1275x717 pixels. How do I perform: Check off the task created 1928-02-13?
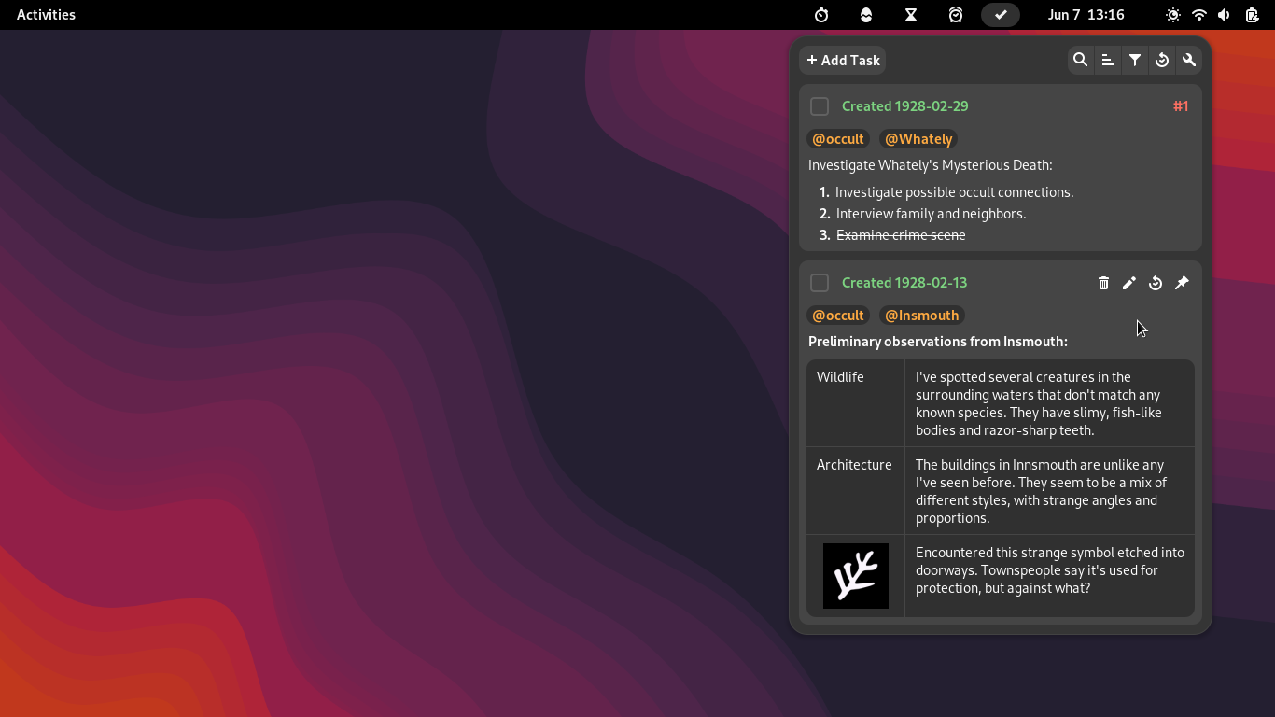point(820,283)
